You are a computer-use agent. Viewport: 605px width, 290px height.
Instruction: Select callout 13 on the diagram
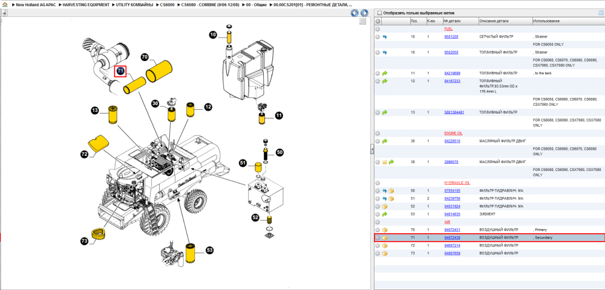click(95, 111)
